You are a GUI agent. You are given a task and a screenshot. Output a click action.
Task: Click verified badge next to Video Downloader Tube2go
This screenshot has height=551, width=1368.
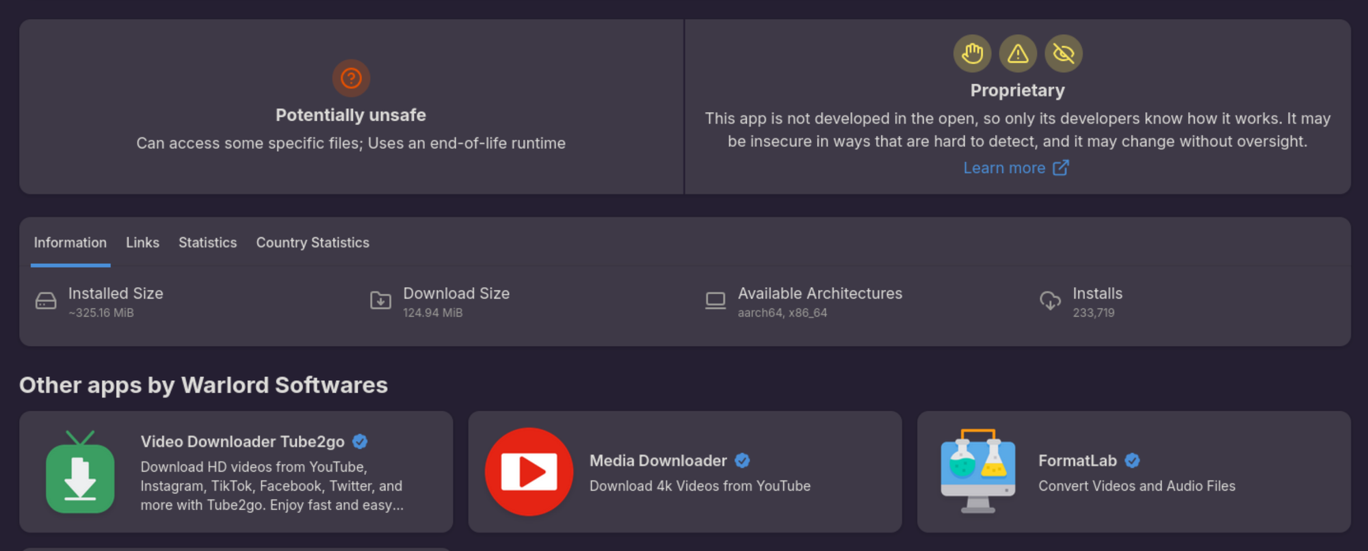360,442
